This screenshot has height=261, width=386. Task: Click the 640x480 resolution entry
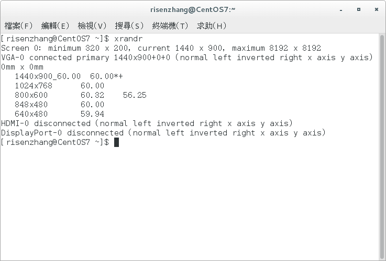[x=31, y=114]
